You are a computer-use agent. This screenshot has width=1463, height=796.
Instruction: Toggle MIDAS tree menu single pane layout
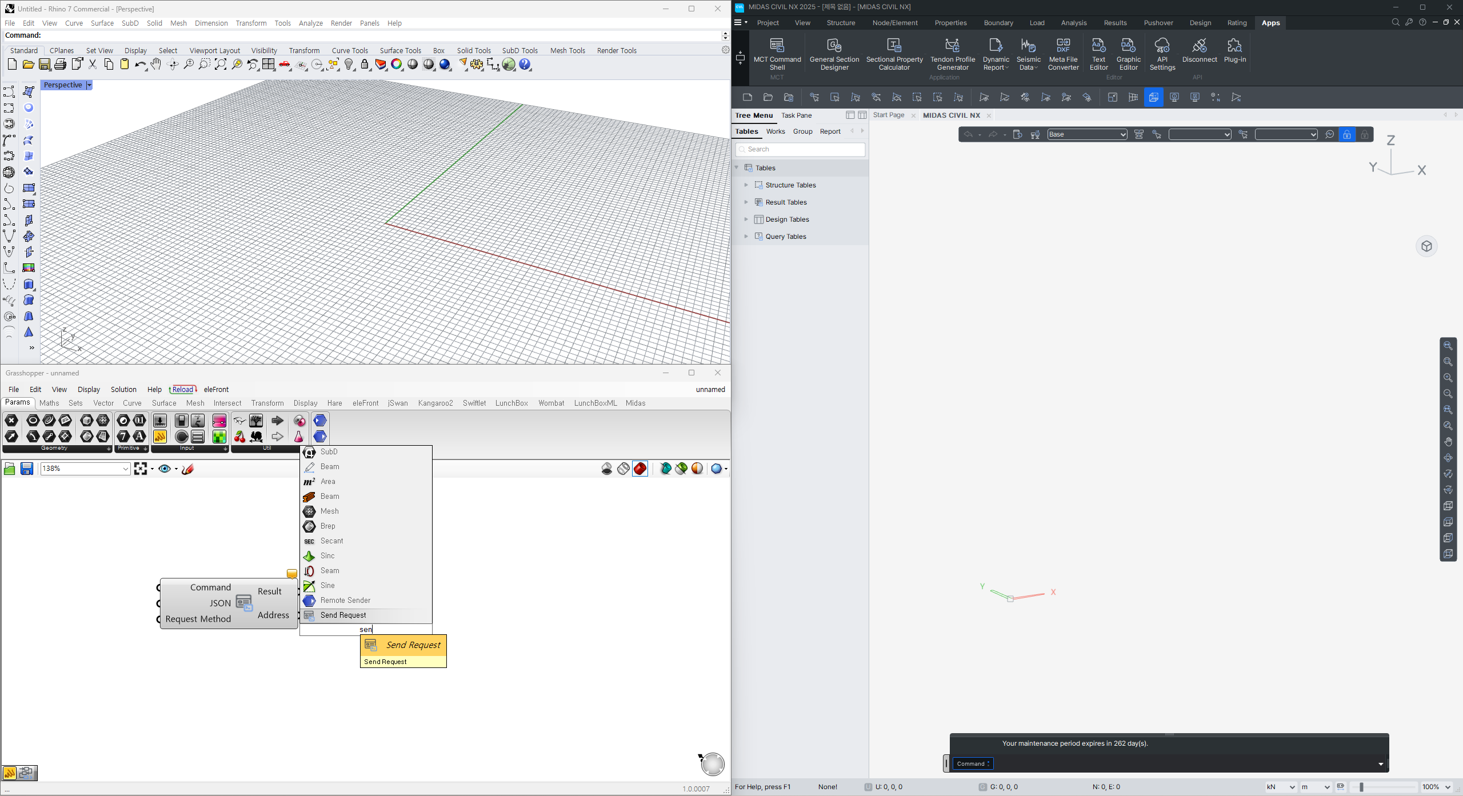[850, 115]
